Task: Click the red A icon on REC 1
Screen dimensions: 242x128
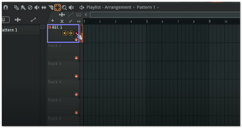Action: [50, 27]
